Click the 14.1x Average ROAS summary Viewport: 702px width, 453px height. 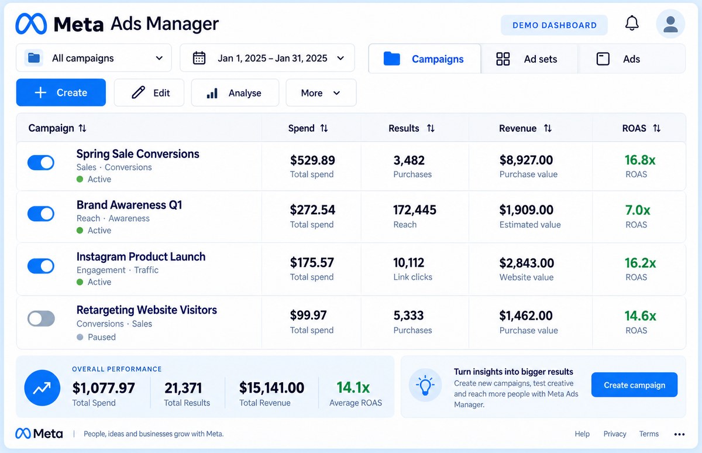(353, 387)
